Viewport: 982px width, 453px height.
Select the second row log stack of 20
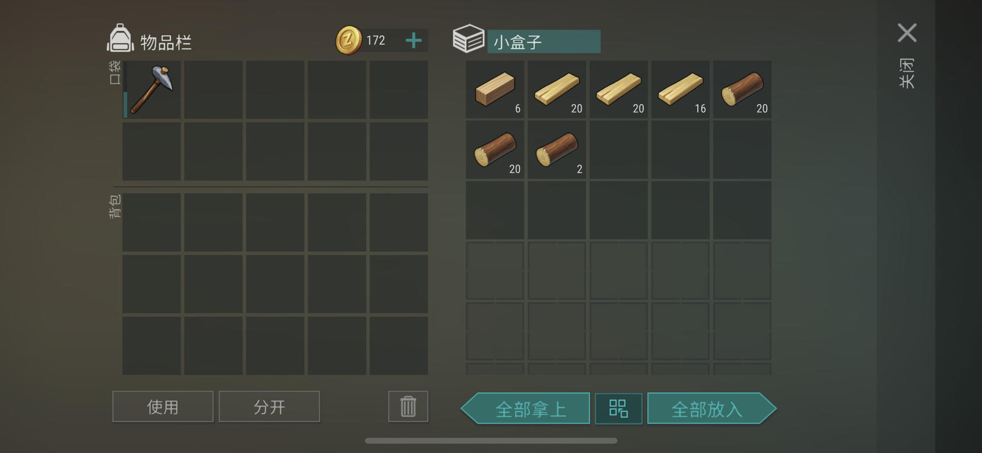click(495, 150)
